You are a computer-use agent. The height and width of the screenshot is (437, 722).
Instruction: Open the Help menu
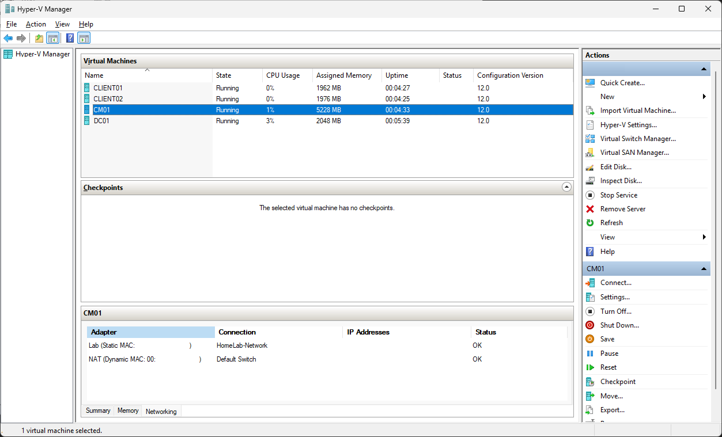[x=86, y=24]
